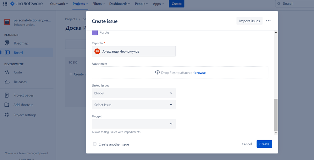Click the dialog scrollbar thumb
Screen dimensions: 314x160
coord(276,115)
